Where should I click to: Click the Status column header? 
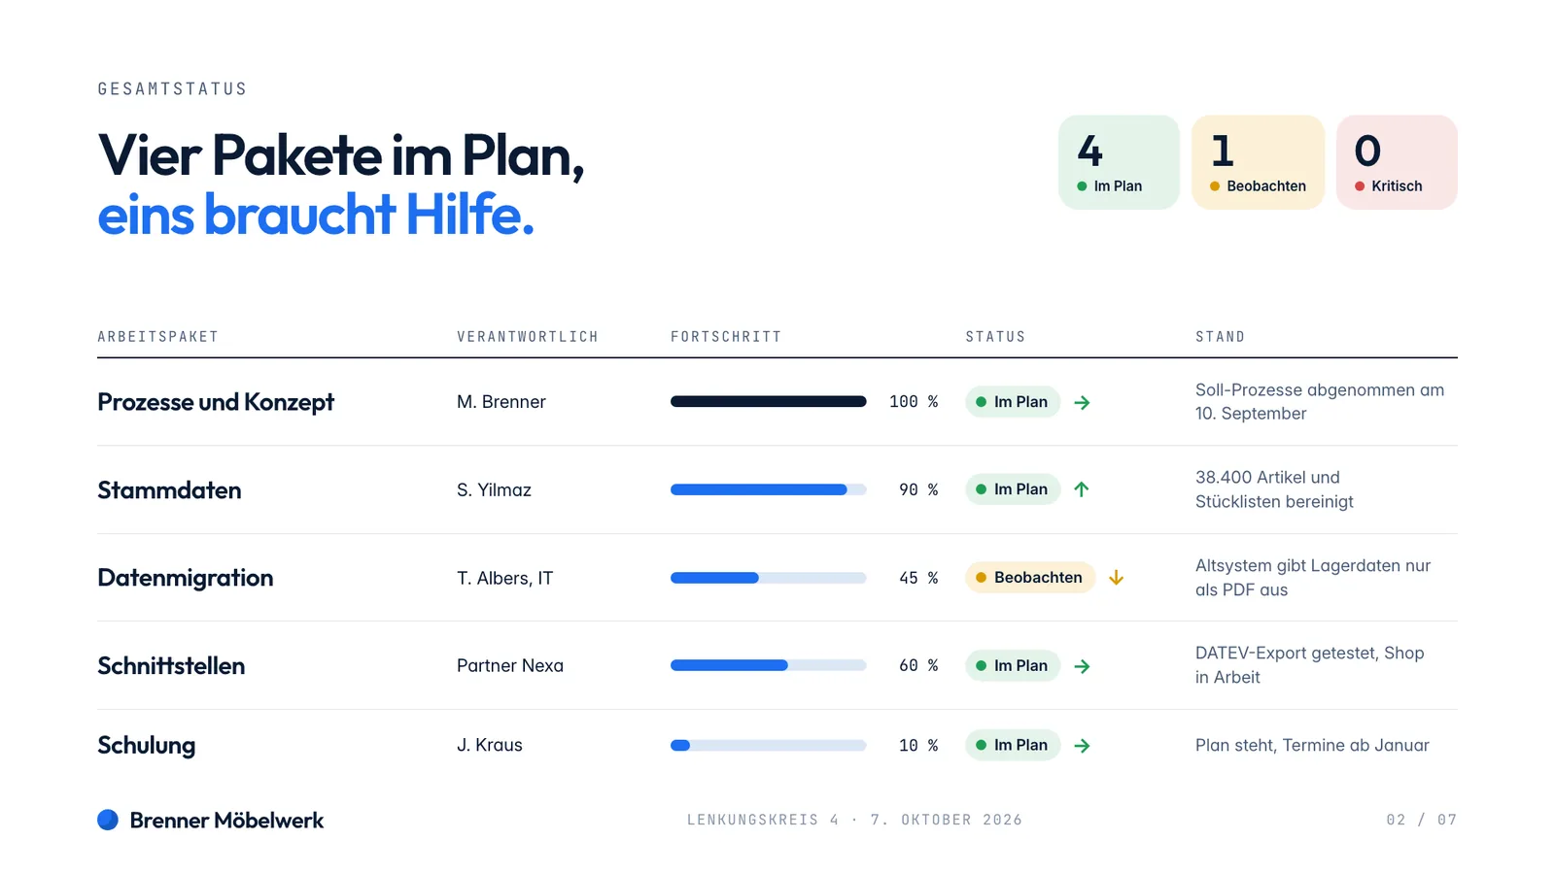point(995,337)
